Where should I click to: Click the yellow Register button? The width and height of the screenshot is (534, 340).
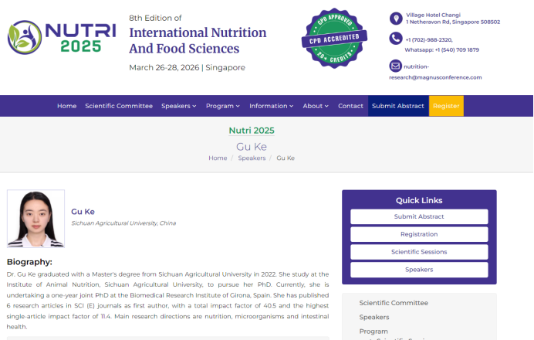tap(446, 106)
